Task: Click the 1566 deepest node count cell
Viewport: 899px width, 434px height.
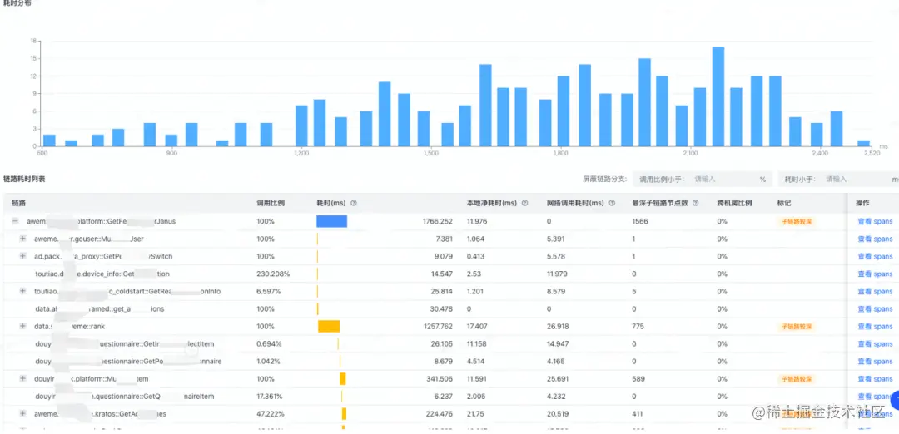Action: (640, 222)
